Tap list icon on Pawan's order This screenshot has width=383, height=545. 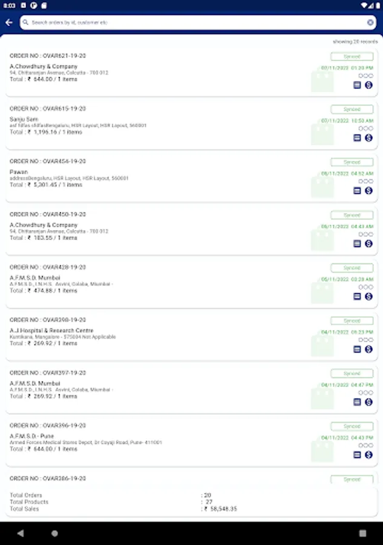click(357, 191)
